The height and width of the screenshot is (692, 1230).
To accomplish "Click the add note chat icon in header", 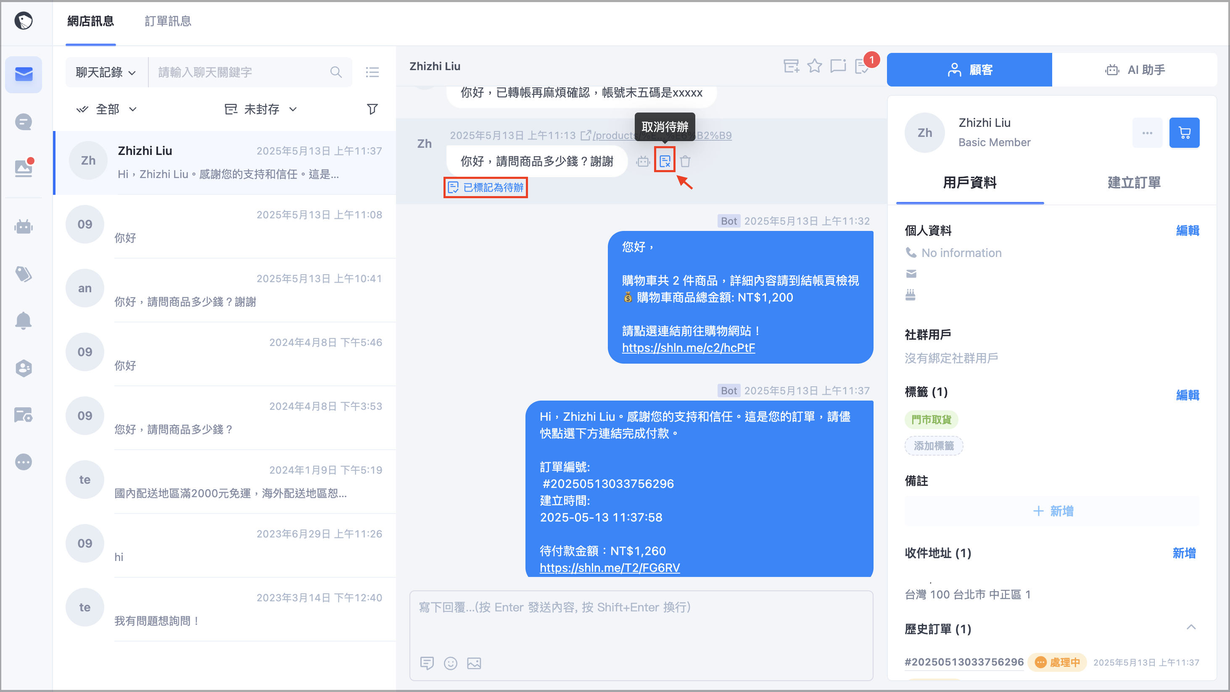I will [838, 66].
